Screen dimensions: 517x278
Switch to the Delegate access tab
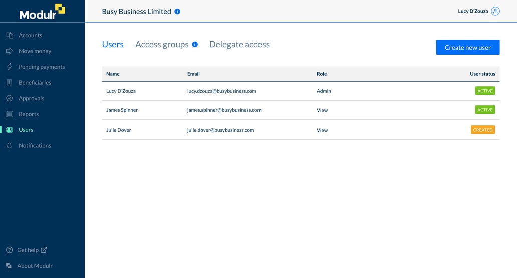(239, 44)
